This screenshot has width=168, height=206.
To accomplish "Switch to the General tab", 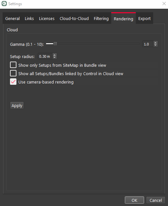I will 13,18.
